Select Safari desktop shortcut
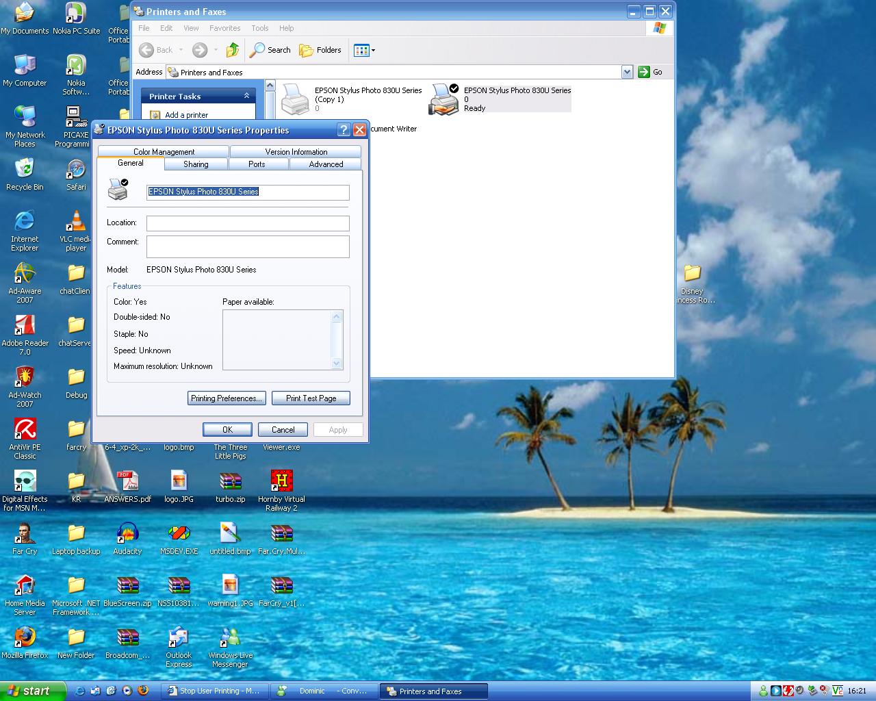876x701 pixels. click(76, 175)
